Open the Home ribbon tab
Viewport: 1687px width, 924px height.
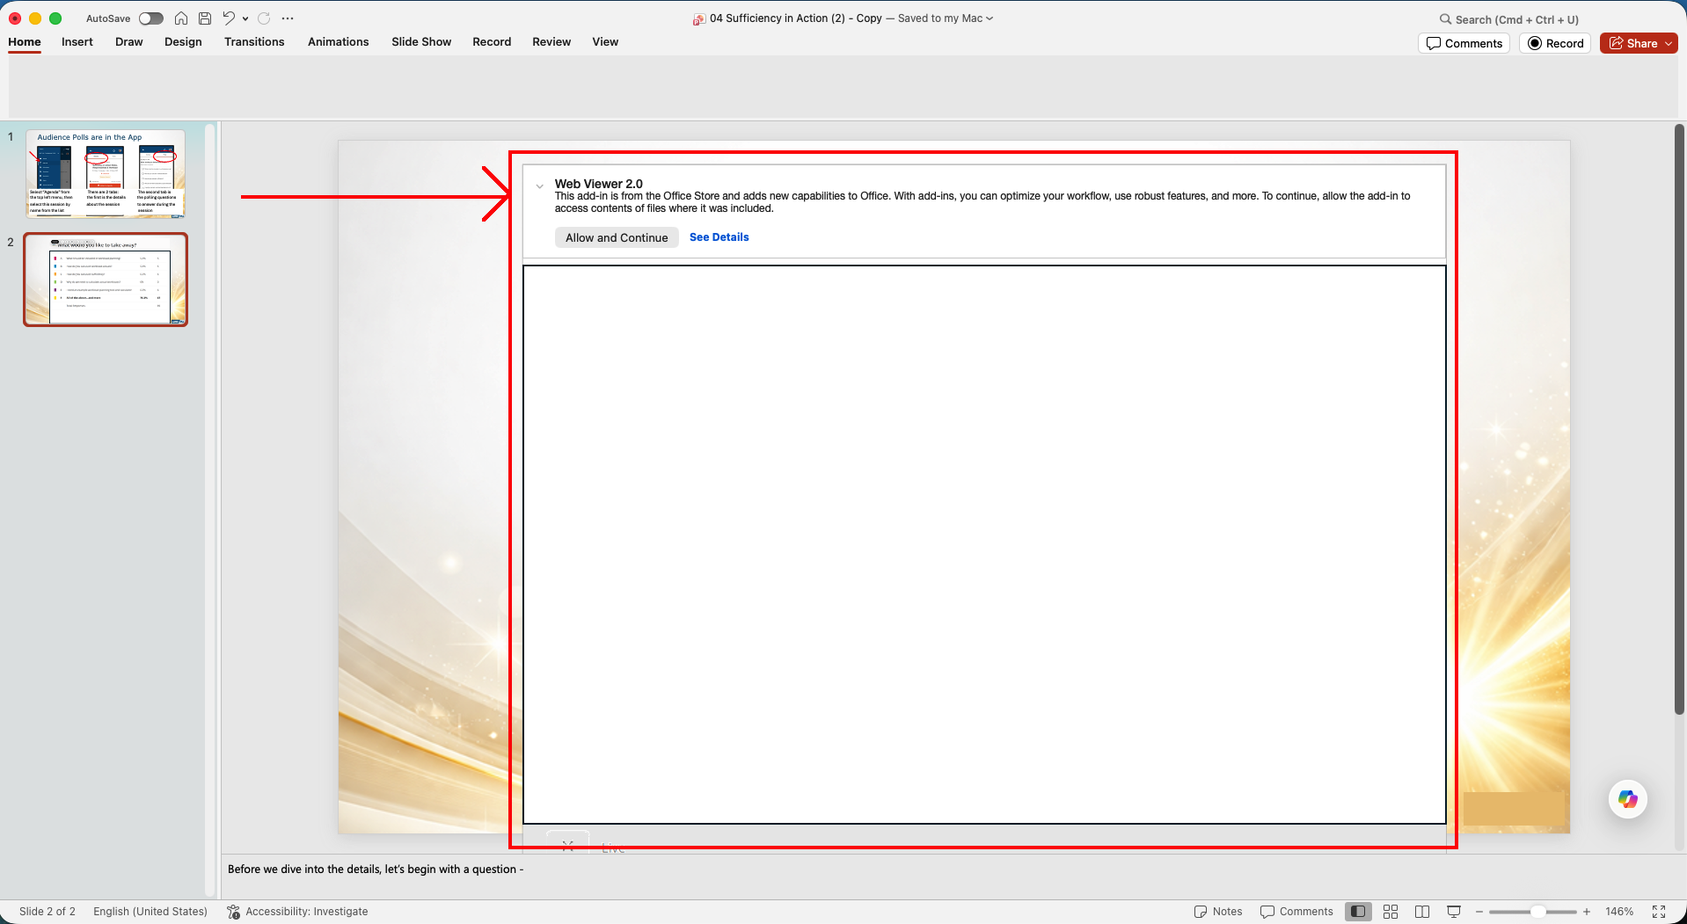25,42
